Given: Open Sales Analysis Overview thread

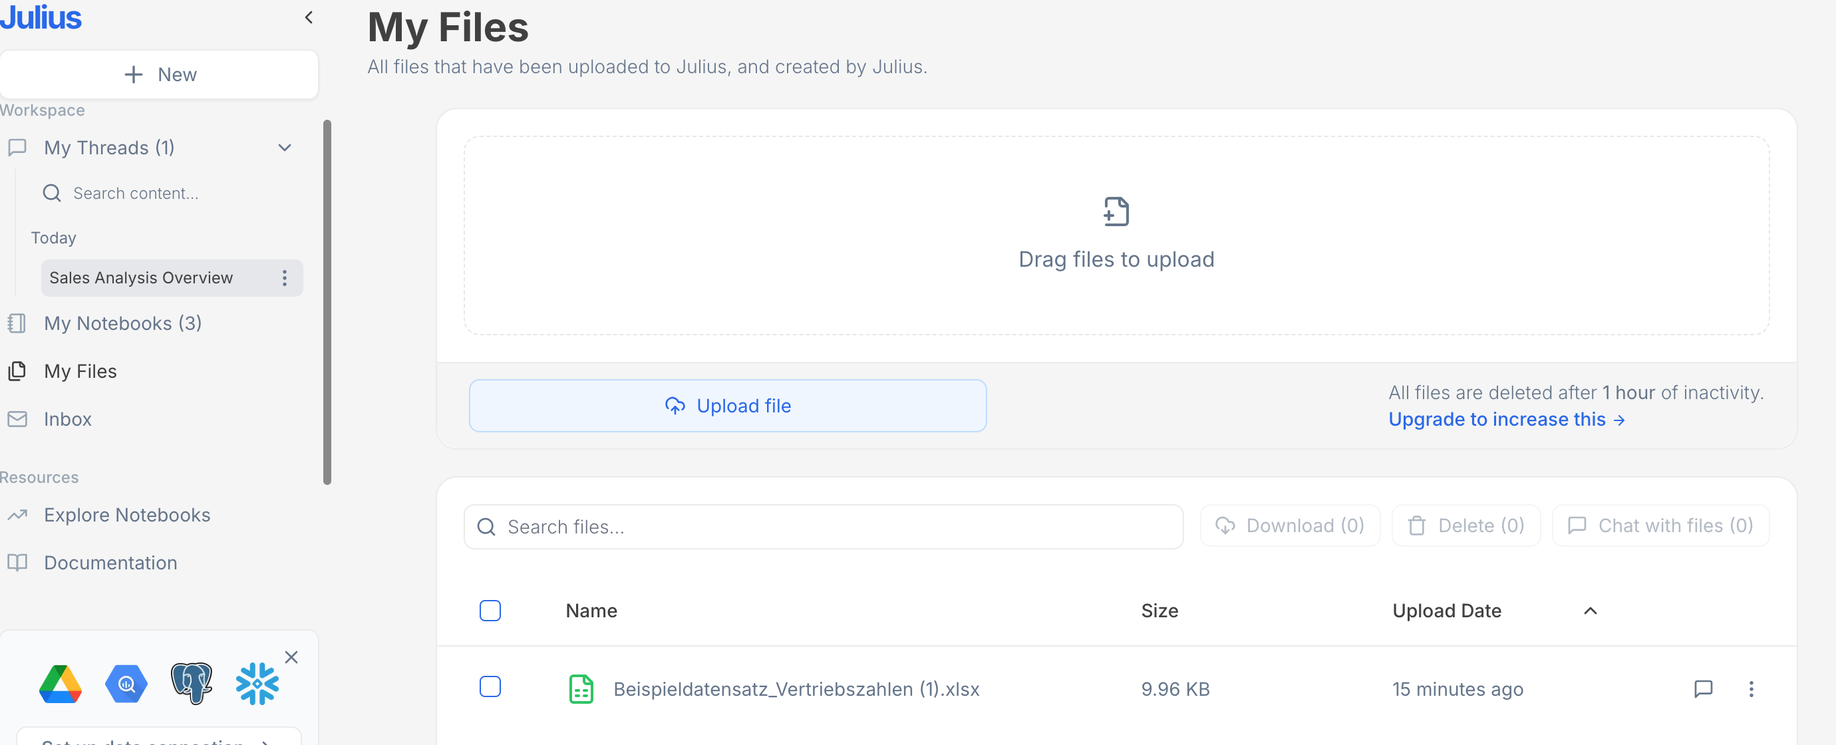Looking at the screenshot, I should (141, 278).
